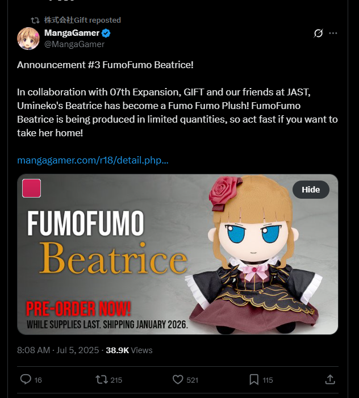Hide the attached image with Hide button
Screen dimensions: 359x398
(x=311, y=190)
